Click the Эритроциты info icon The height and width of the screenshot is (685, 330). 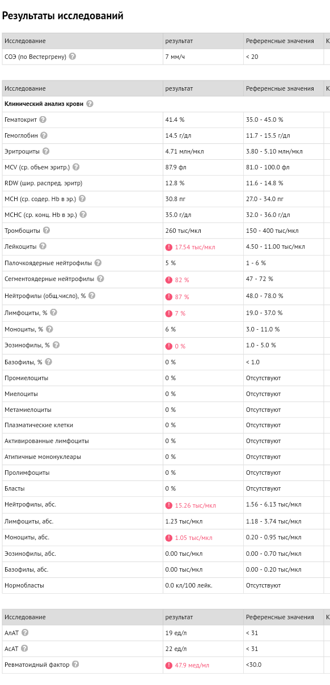pyautogui.click(x=46, y=151)
